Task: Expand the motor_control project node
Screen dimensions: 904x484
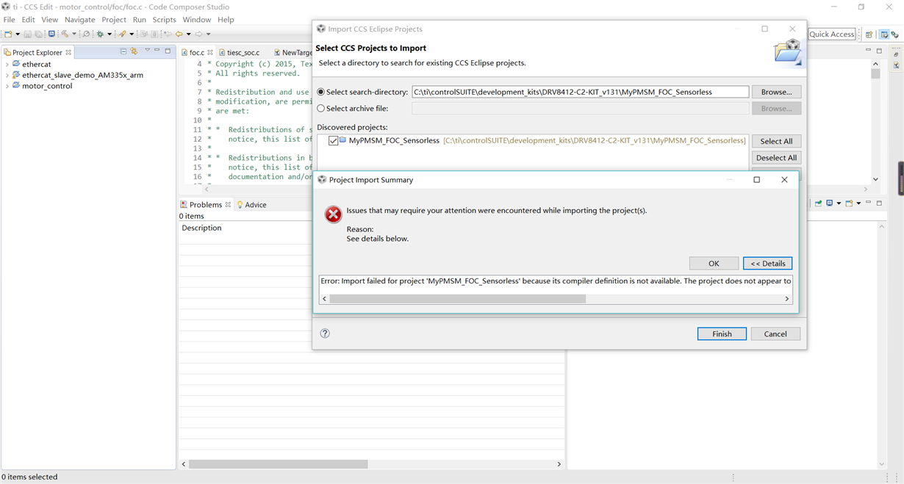Action: click(7, 86)
